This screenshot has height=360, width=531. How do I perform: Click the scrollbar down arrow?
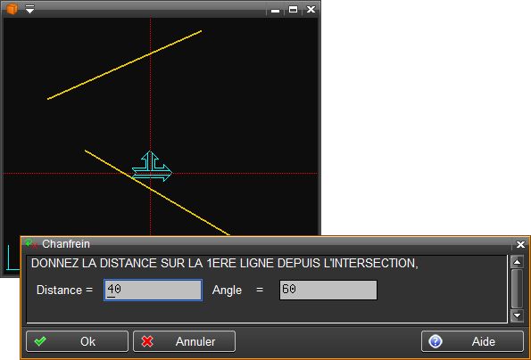point(517,315)
